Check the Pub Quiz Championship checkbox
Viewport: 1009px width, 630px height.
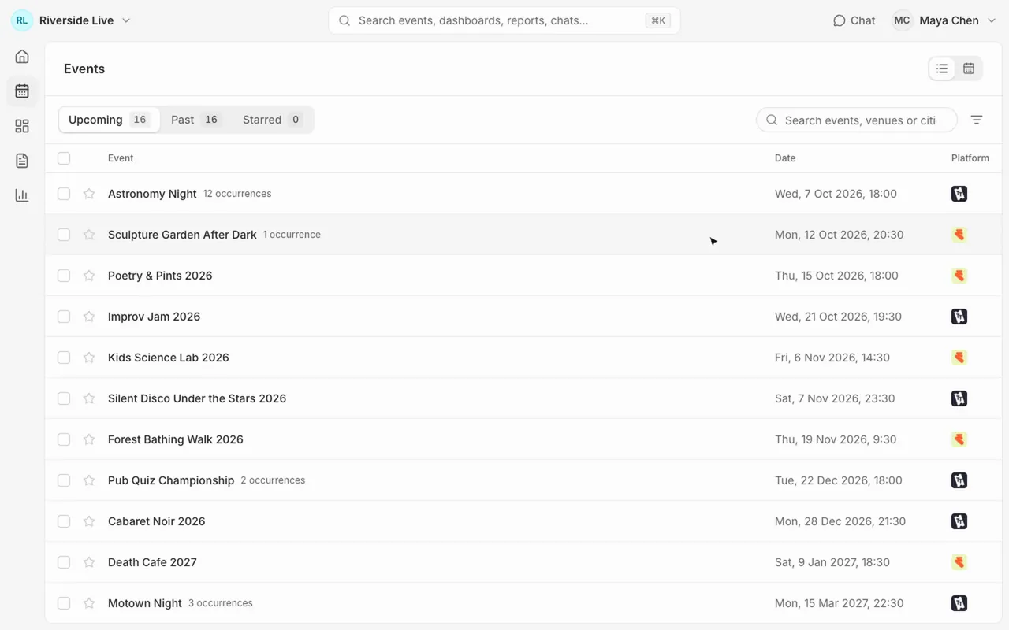tap(64, 480)
